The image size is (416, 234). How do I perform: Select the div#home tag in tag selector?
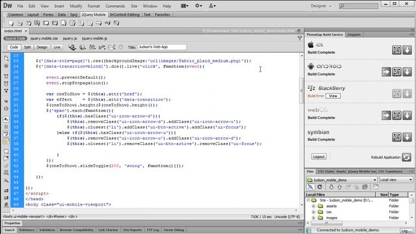[x=56, y=216]
